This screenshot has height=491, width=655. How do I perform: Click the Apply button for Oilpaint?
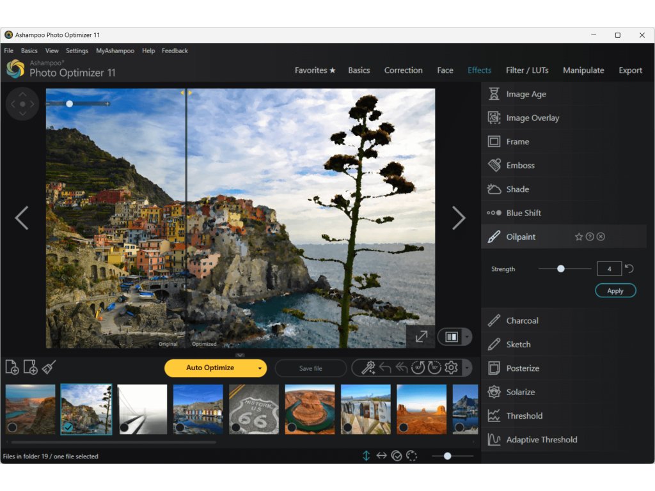pyautogui.click(x=615, y=291)
